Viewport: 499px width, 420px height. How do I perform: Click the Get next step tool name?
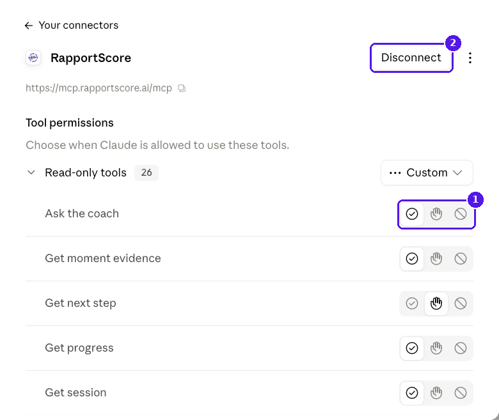[81, 303]
